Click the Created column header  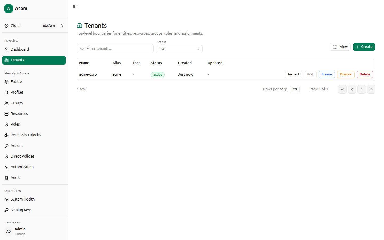click(x=185, y=63)
